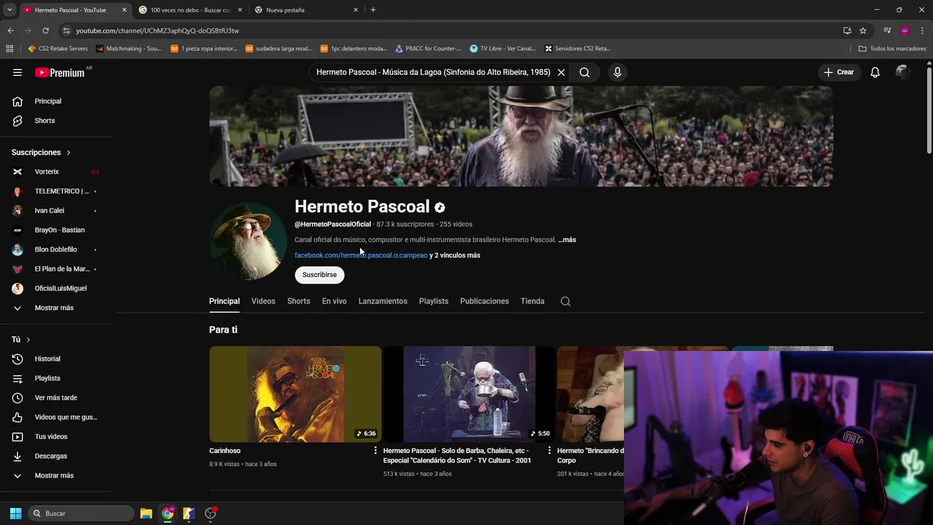Start voice search with the microphone icon
This screenshot has height=525, width=933.
pyautogui.click(x=617, y=72)
